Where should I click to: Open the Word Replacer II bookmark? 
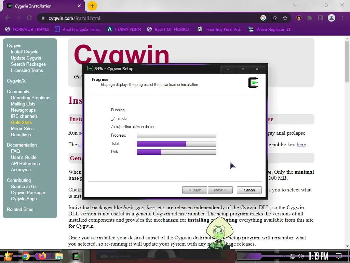pos(269,29)
